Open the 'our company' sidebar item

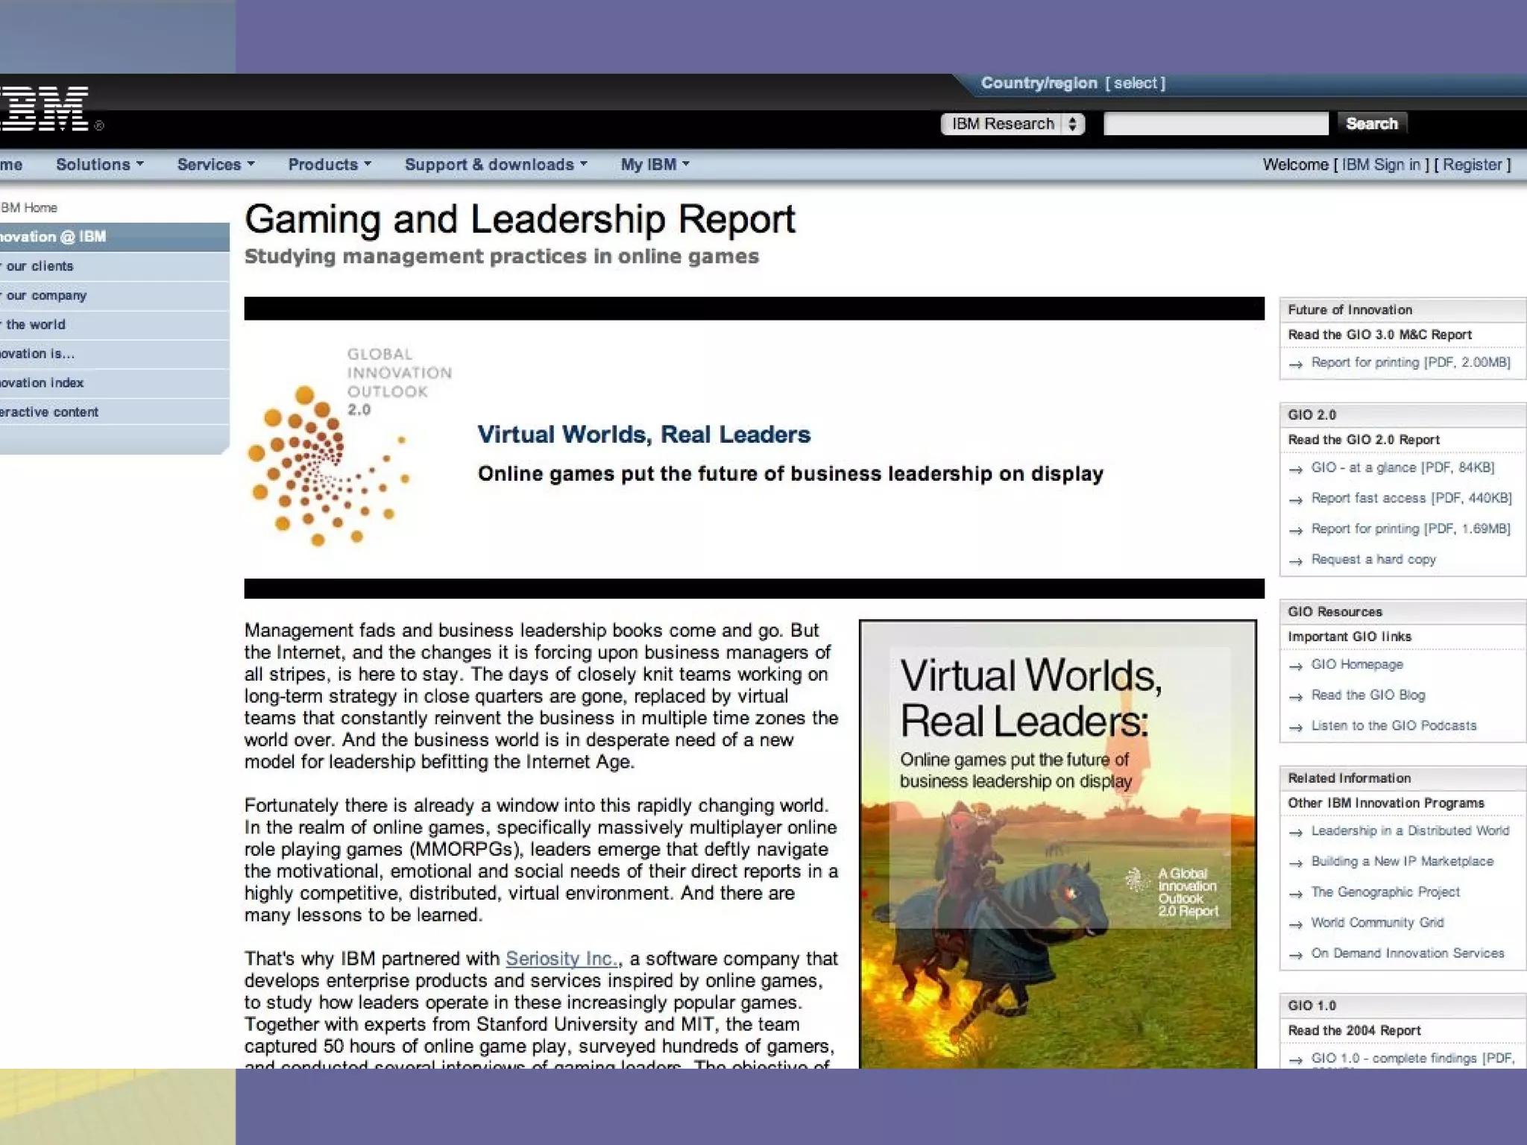tap(114, 295)
